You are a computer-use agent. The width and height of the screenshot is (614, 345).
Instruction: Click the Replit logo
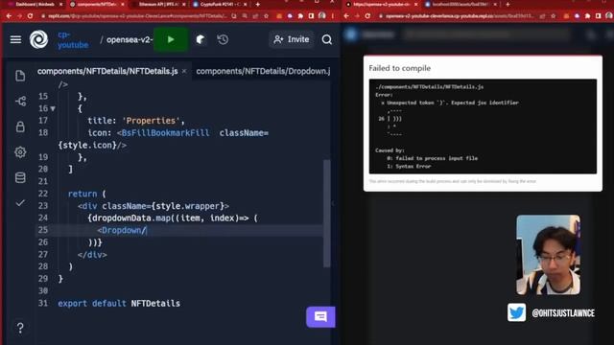[38, 39]
